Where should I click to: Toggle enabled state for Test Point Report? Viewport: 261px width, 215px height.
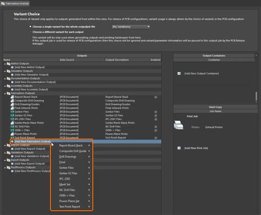click(x=156, y=138)
